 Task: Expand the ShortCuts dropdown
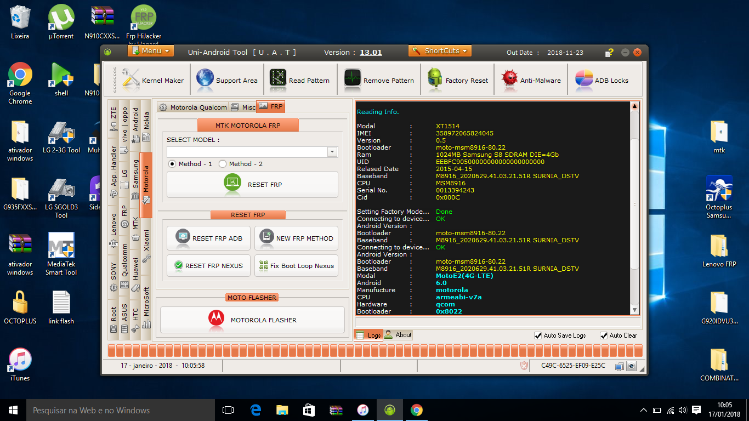440,51
